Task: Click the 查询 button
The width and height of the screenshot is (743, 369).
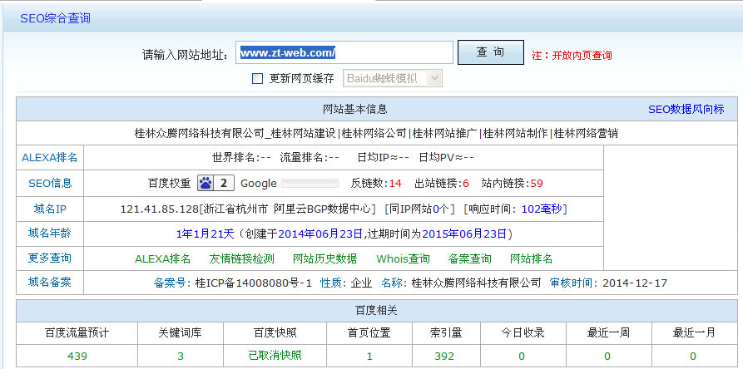Action: (490, 52)
